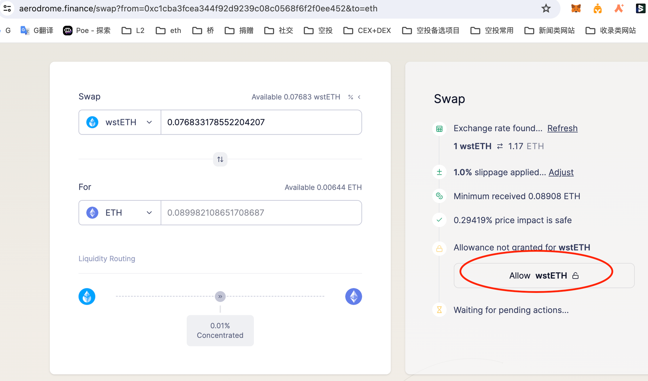
Task: Open the L2 bookmarks folder
Action: [x=133, y=31]
